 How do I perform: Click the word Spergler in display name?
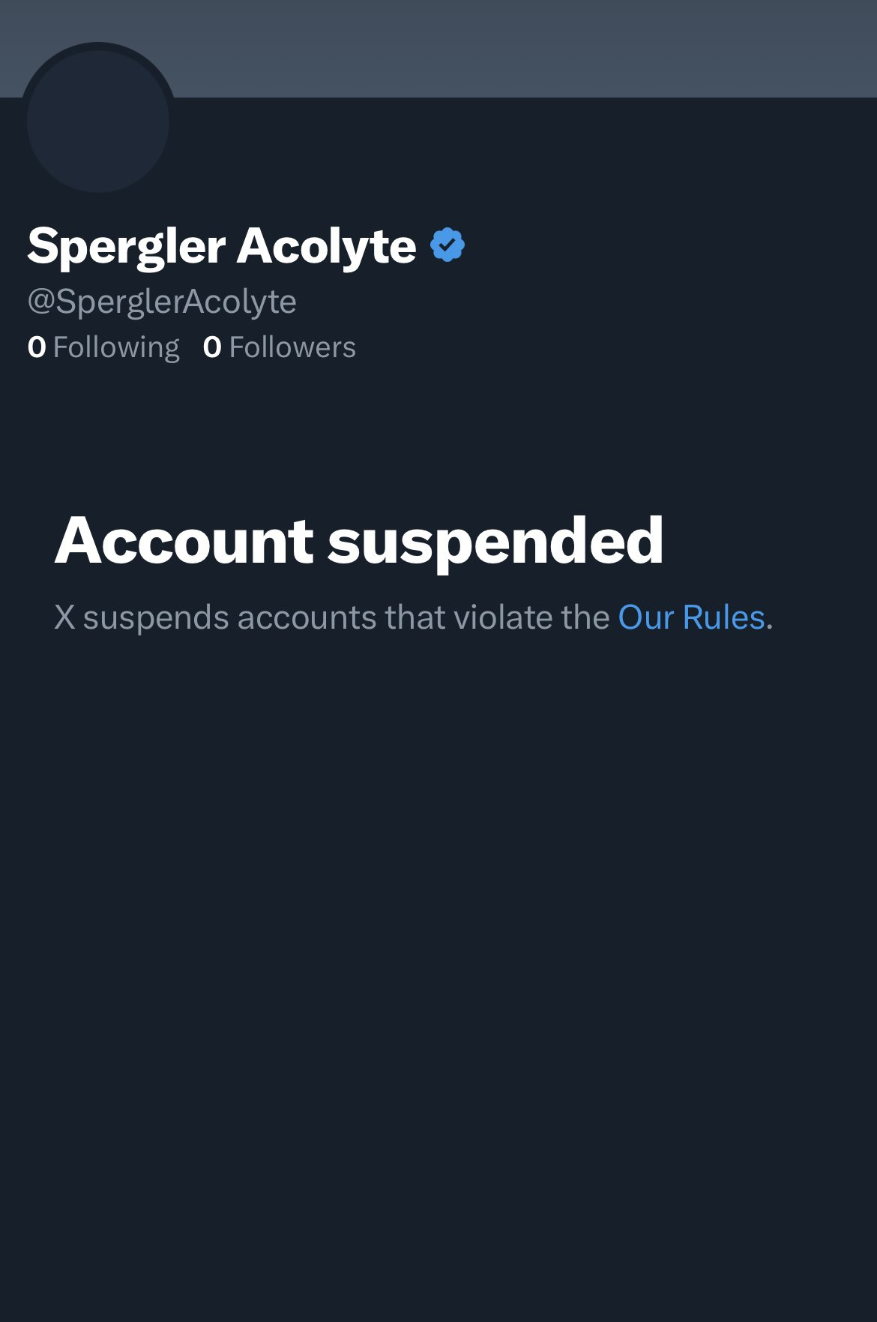(x=127, y=248)
